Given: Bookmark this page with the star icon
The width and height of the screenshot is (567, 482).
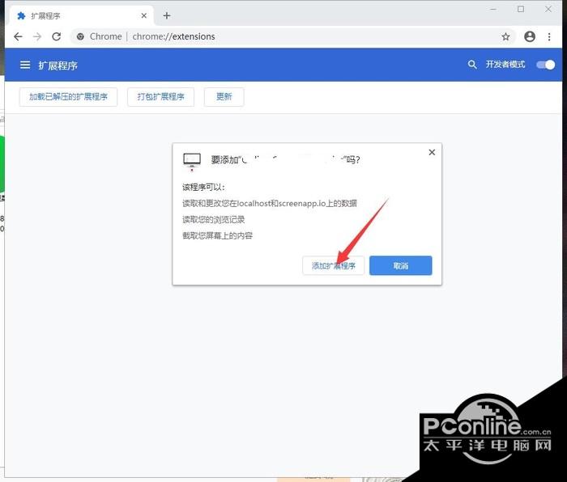Looking at the screenshot, I should coord(505,36).
